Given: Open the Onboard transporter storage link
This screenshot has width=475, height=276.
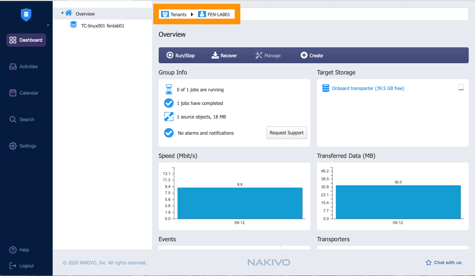Looking at the screenshot, I should [368, 88].
